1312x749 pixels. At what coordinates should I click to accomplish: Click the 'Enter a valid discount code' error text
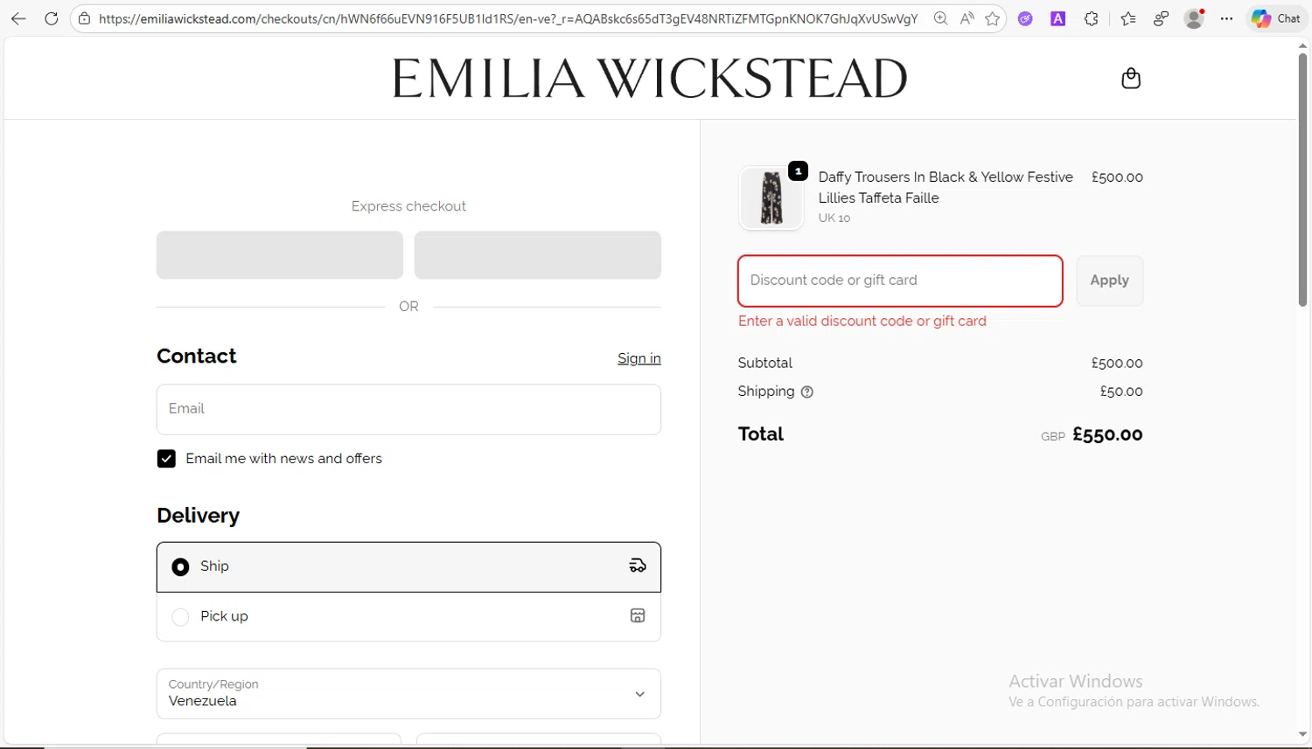[862, 321]
